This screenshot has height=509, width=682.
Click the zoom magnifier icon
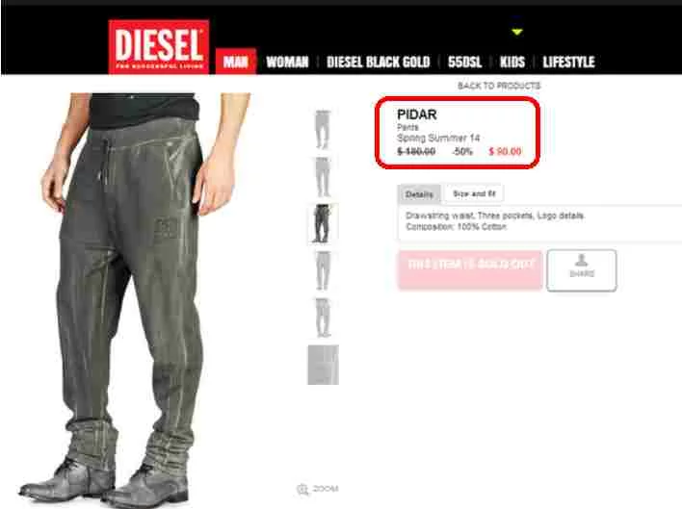pos(302,490)
